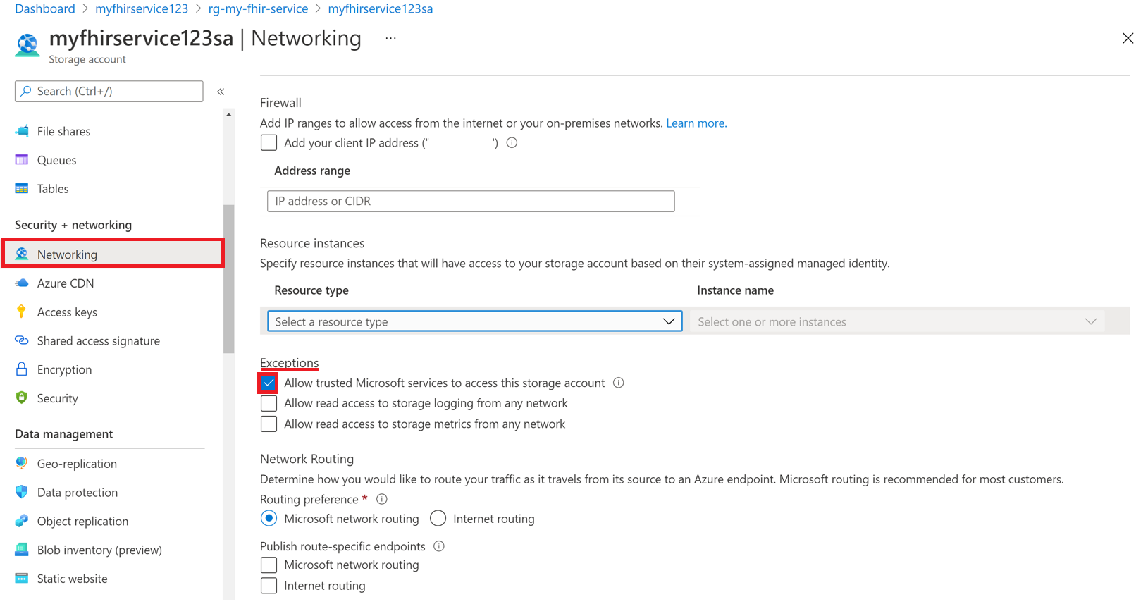Click the Geo-replication globe icon
The height and width of the screenshot is (616, 1148).
(22, 464)
